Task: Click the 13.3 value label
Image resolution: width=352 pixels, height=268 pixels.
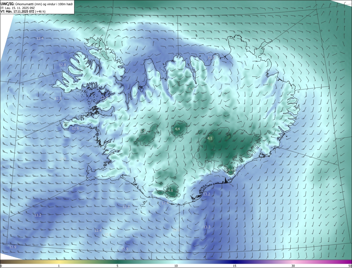Action: tap(207, 227)
